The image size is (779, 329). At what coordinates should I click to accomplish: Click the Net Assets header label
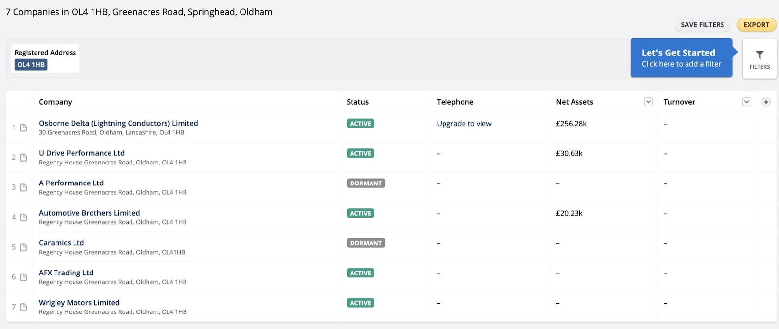[575, 102]
